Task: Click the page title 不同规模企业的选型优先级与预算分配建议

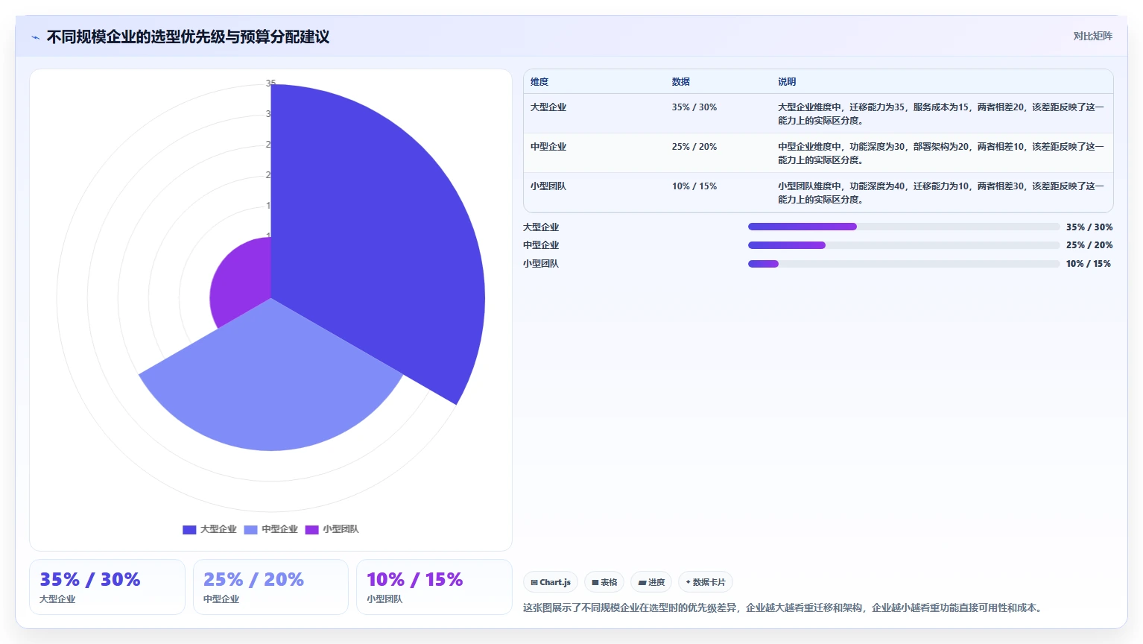Action: [x=188, y=37]
